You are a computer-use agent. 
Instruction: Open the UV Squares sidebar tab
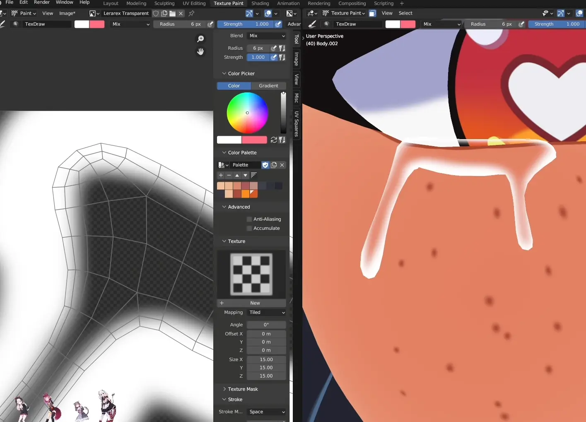click(297, 123)
